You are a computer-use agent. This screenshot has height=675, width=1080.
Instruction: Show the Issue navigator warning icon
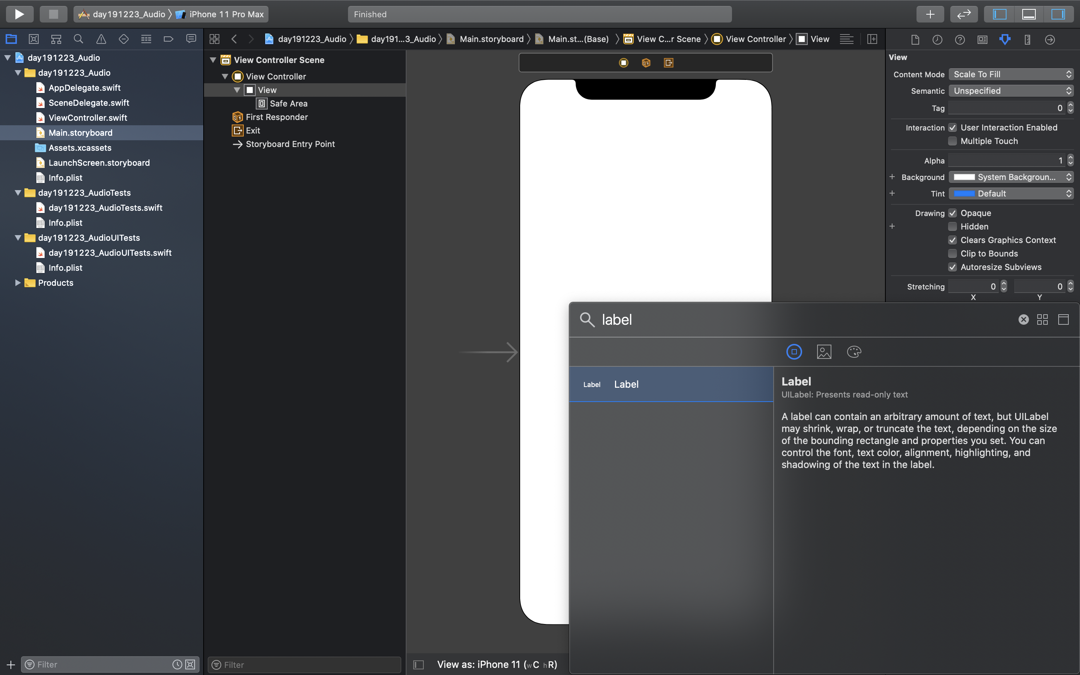point(101,39)
